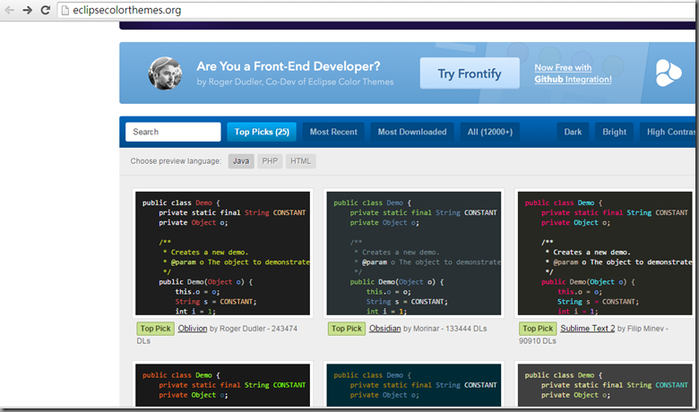
Task: Switch to Most Recent tab
Action: tap(333, 132)
